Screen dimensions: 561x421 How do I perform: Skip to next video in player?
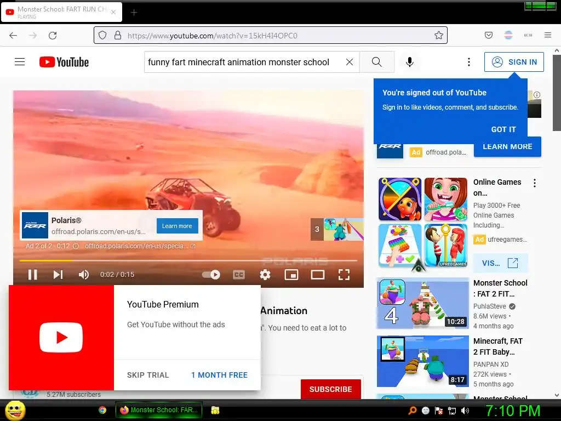tap(58, 275)
